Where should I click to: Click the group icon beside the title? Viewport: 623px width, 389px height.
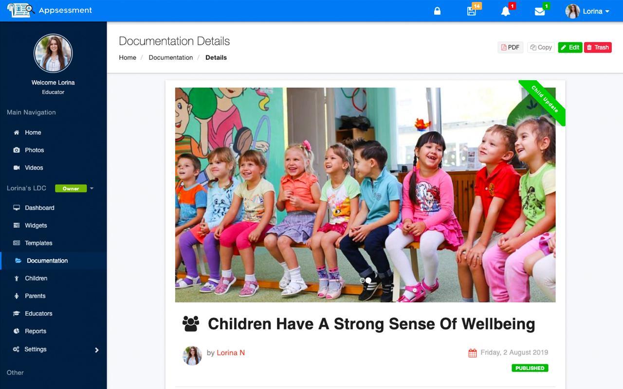tap(191, 324)
